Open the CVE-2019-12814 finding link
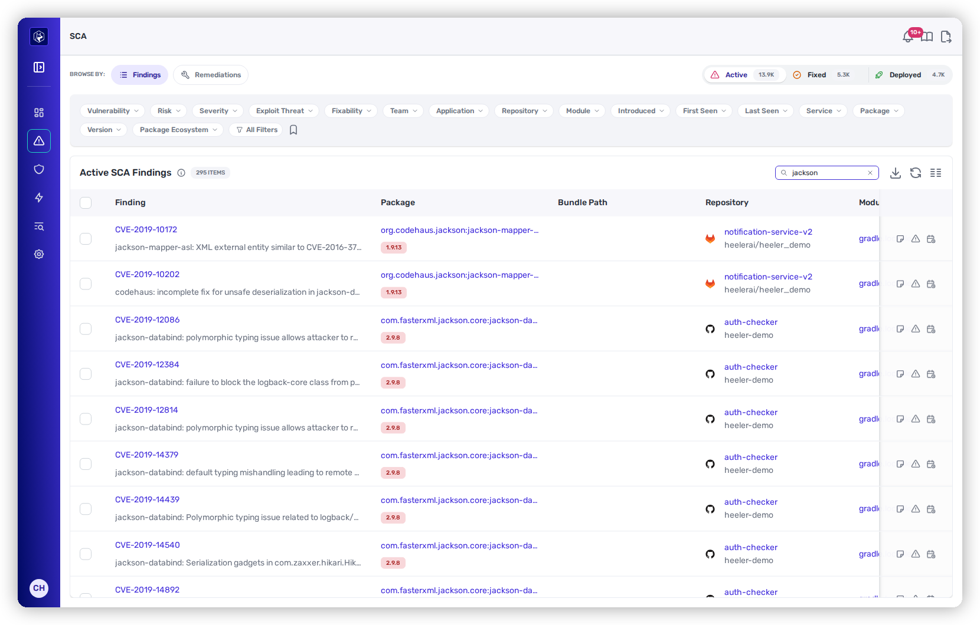 (x=146, y=410)
